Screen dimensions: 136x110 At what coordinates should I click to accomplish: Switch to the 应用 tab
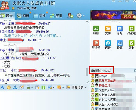(x=56, y=16)
